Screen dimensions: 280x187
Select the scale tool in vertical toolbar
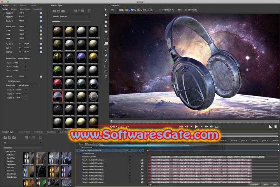click(106, 44)
